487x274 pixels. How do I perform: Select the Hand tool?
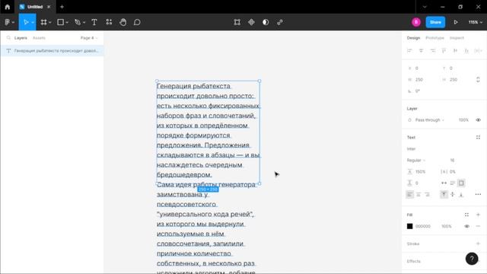click(123, 22)
